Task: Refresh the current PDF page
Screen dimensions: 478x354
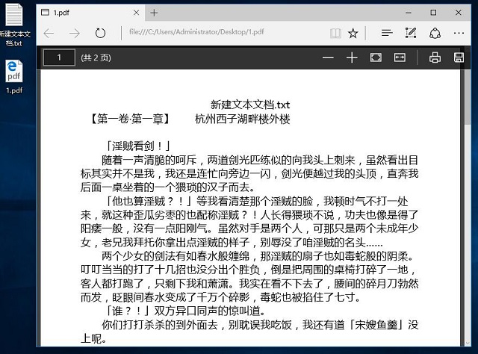Action: tap(100, 34)
